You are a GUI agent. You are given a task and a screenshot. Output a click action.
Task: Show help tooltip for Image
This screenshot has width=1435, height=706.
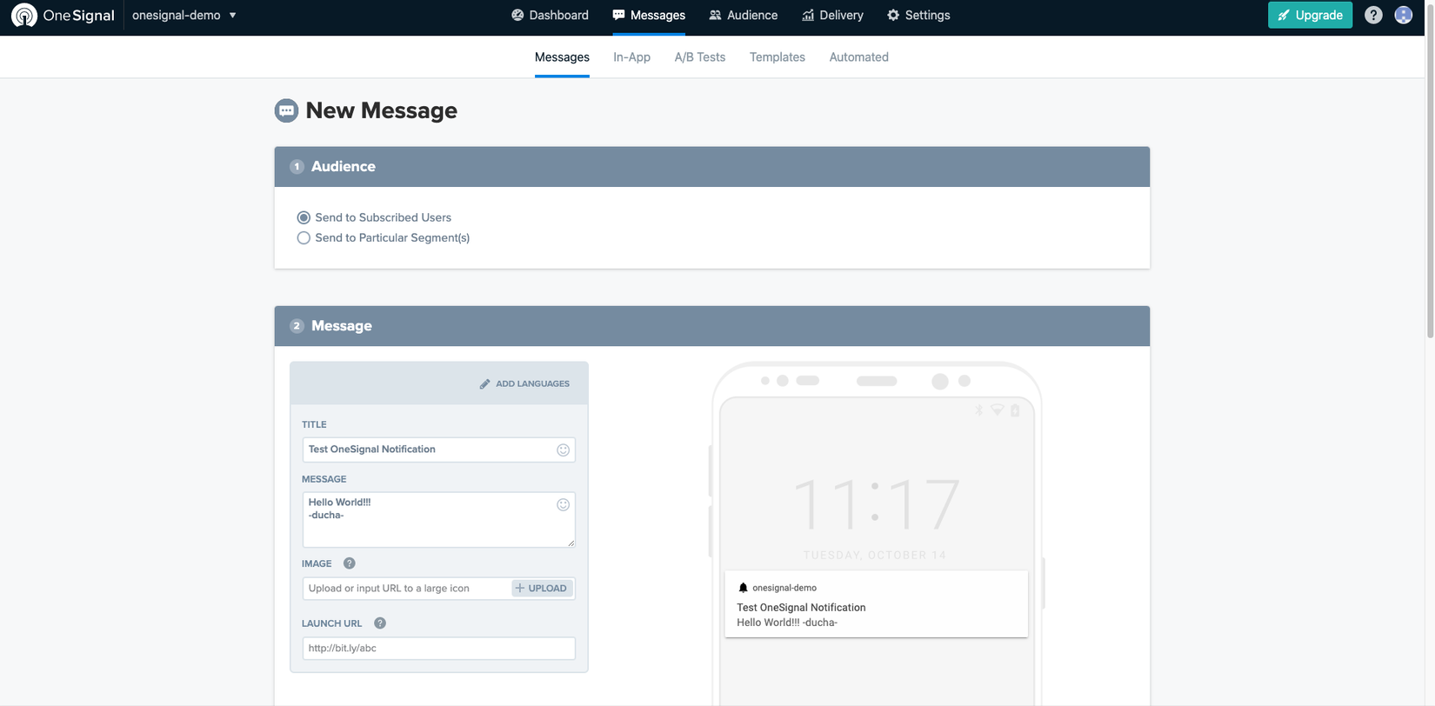point(350,563)
